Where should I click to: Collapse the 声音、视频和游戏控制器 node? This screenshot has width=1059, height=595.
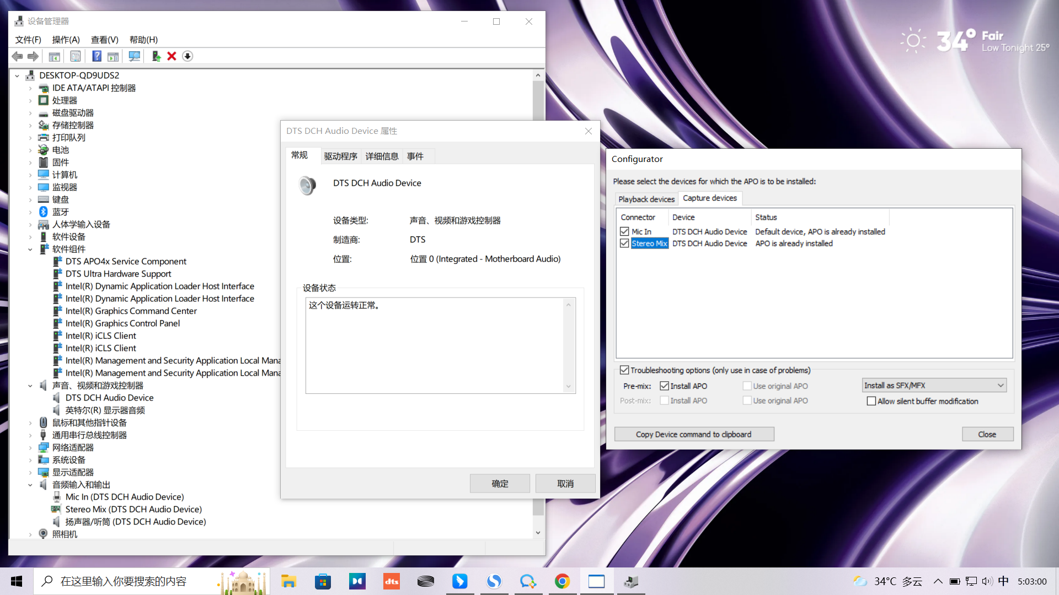[30, 386]
